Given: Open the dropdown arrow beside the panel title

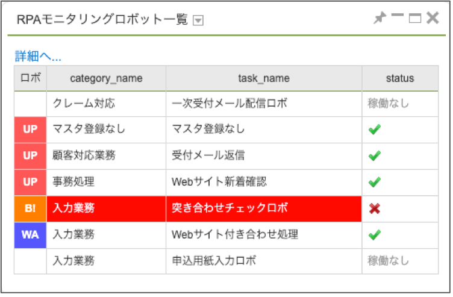Looking at the screenshot, I should tap(198, 20).
